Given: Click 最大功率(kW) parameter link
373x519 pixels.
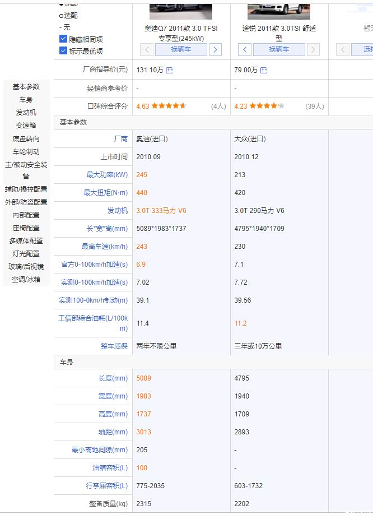Looking at the screenshot, I should 107,175.
